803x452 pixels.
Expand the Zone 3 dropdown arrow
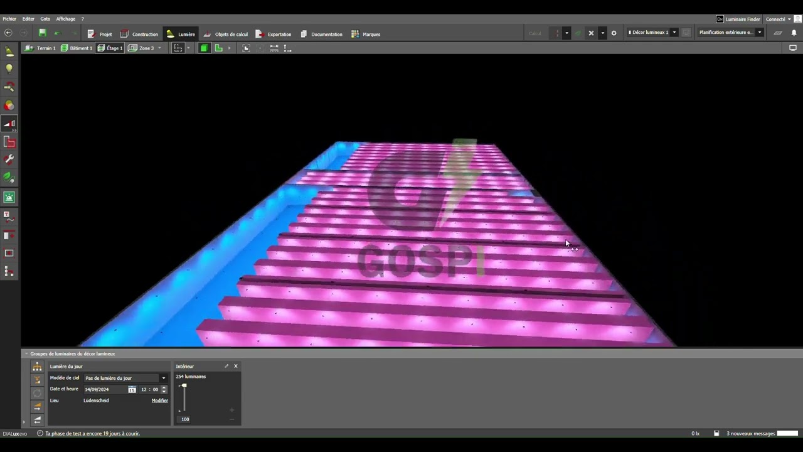159,48
